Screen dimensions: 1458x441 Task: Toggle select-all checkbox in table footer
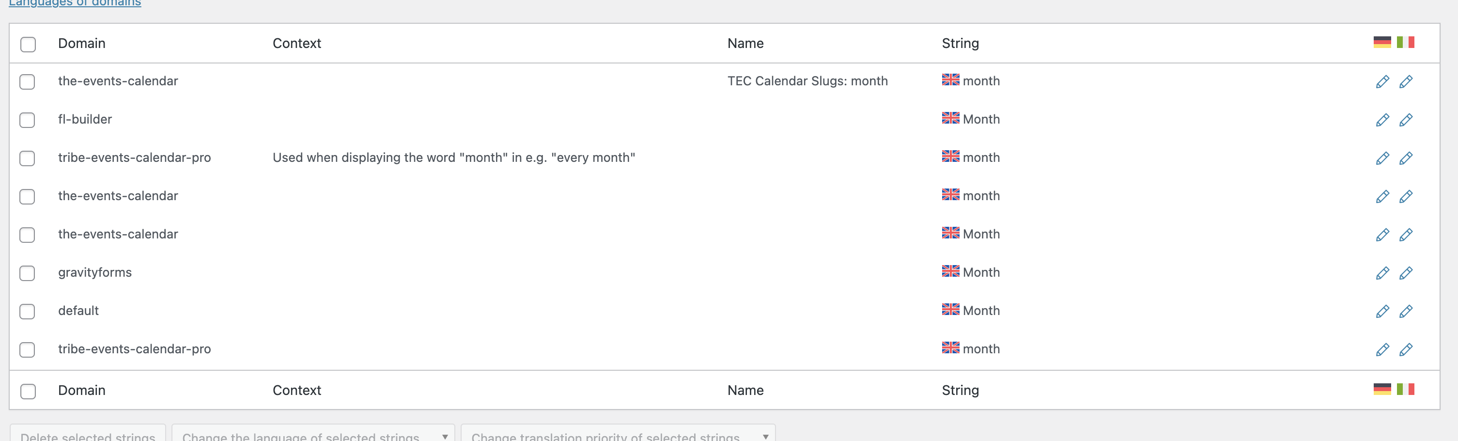tap(28, 391)
